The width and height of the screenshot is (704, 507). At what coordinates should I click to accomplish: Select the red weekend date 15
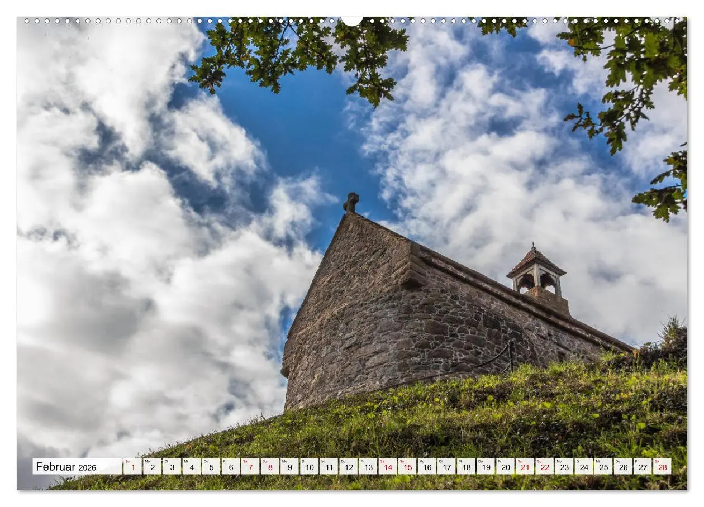pyautogui.click(x=409, y=467)
